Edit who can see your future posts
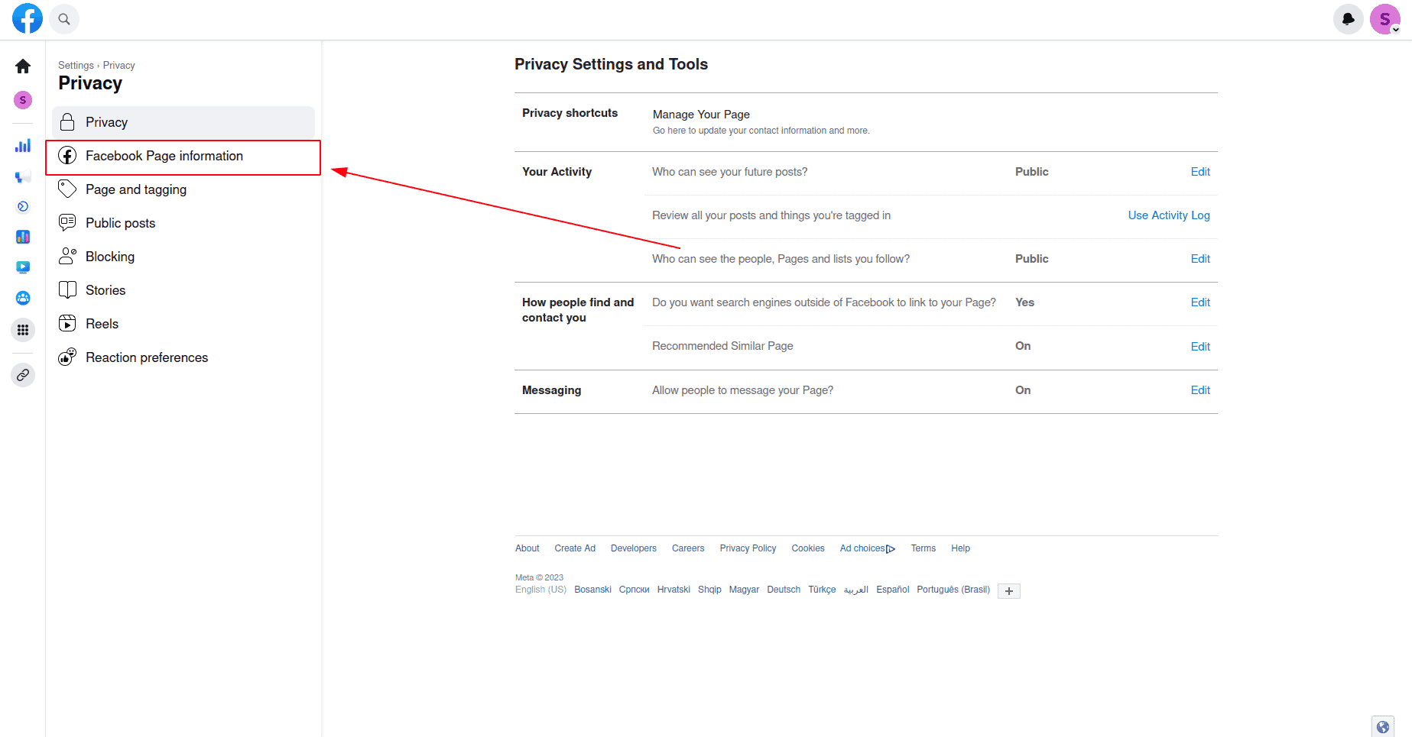This screenshot has width=1412, height=737. click(1199, 171)
